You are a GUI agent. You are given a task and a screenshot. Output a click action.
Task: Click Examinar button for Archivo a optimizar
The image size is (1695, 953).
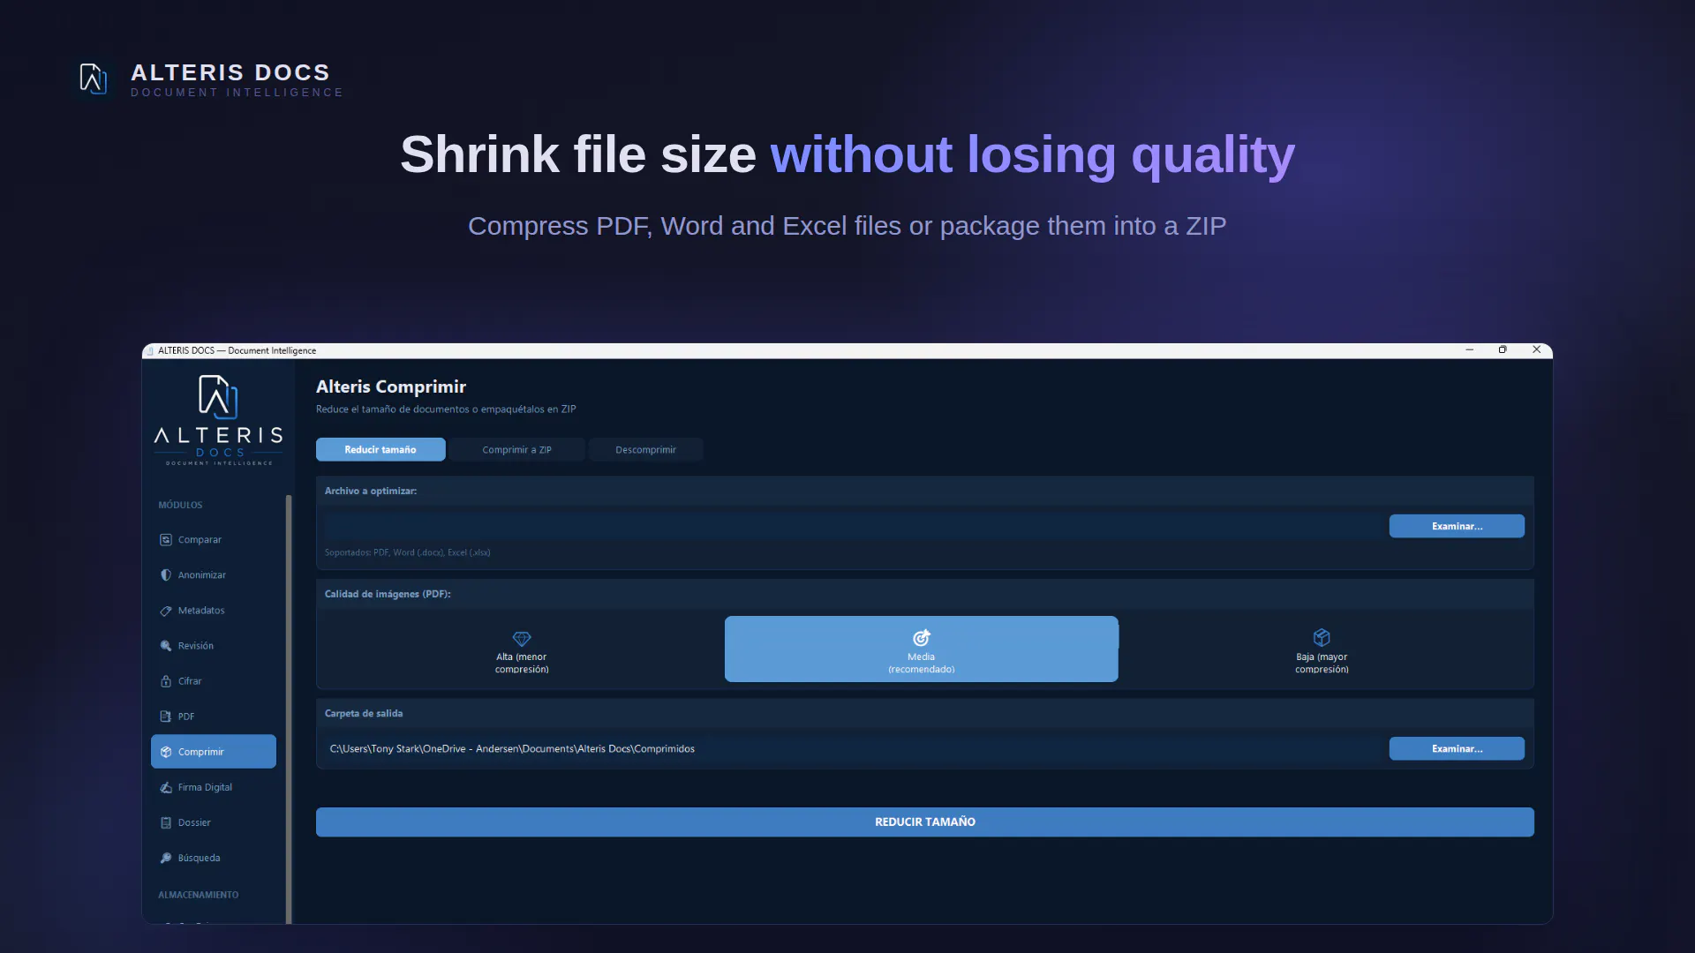click(1457, 527)
